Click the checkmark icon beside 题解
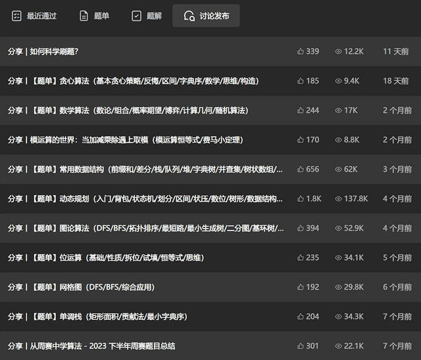 click(136, 16)
